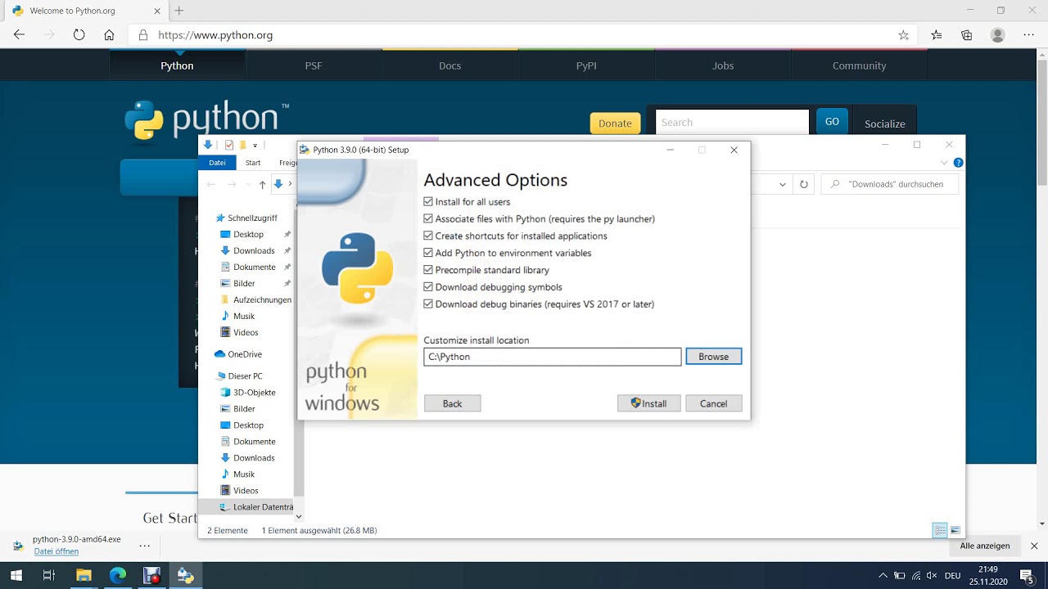Toggle Install for all users checkbox
Viewport: 1048px width, 589px height.
428,202
